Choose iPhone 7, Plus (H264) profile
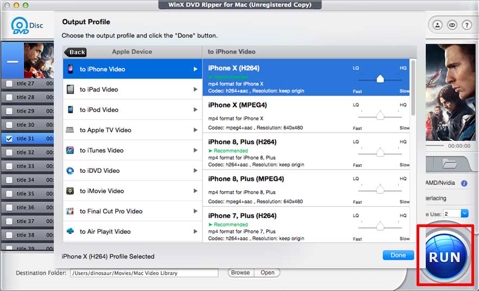The image size is (479, 291). [x=306, y=225]
